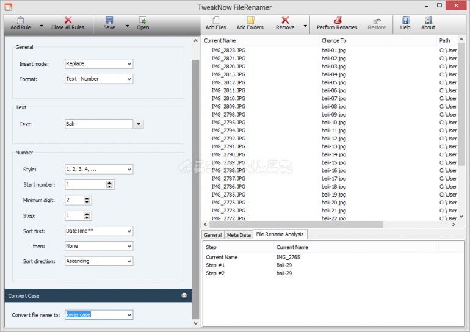Click the Start number field

(85, 184)
